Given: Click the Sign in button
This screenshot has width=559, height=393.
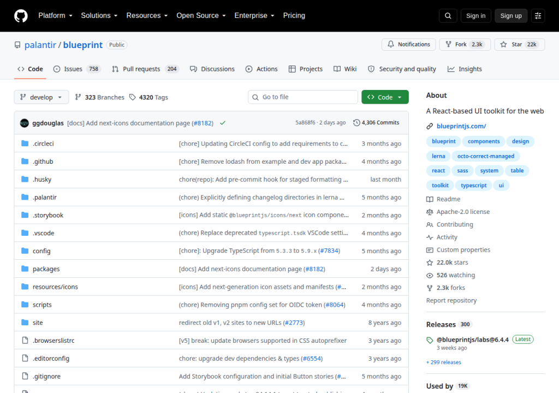Looking at the screenshot, I should [475, 16].
